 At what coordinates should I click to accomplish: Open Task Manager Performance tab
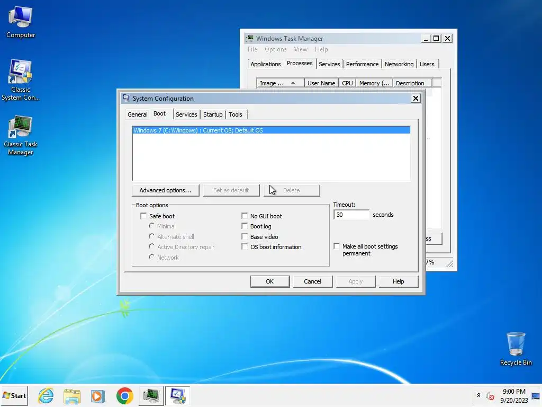362,64
